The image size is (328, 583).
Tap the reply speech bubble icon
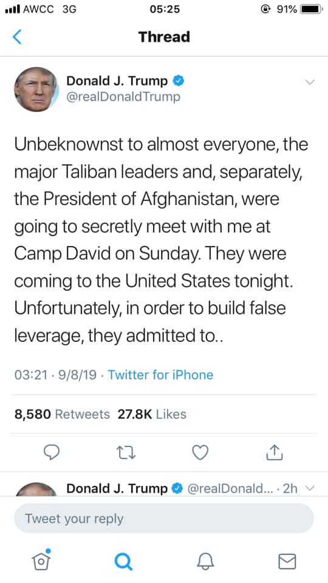tap(52, 452)
